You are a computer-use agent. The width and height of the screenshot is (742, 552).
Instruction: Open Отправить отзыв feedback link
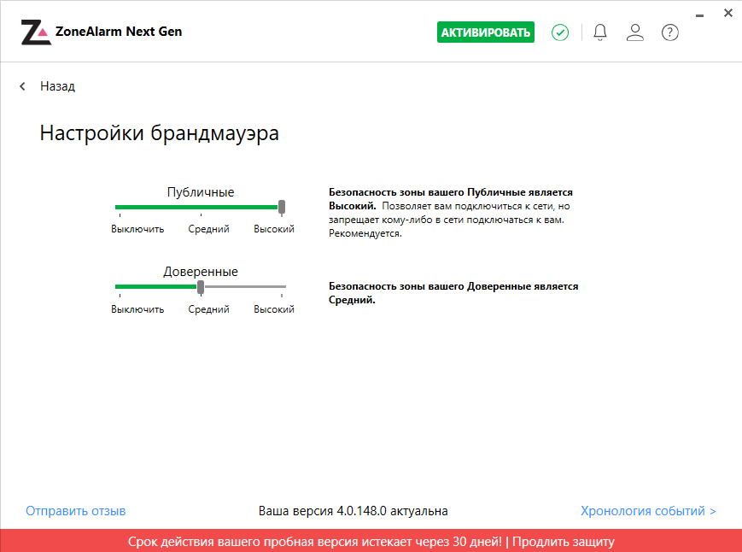pos(76,511)
